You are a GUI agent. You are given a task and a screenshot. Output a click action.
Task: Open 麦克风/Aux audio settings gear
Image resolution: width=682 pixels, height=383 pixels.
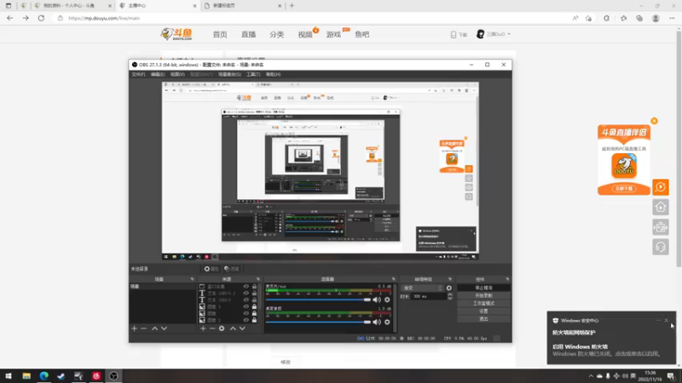pyautogui.click(x=387, y=300)
